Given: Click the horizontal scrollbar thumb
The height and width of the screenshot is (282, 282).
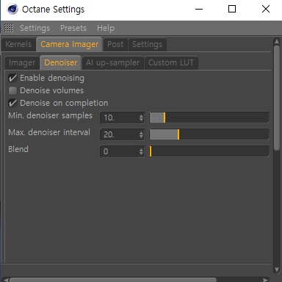Looking at the screenshot, I should (x=113, y=280).
